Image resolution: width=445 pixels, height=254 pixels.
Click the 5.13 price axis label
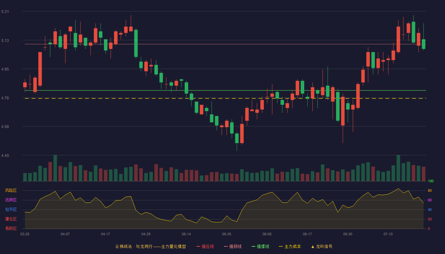click(x=5, y=41)
